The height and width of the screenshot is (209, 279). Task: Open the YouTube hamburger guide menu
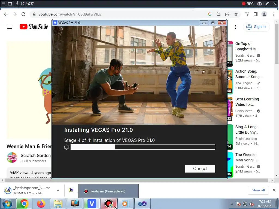[10, 27]
